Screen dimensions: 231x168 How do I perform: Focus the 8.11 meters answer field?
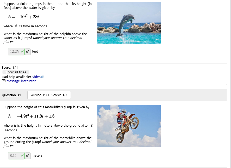[x=16, y=156]
